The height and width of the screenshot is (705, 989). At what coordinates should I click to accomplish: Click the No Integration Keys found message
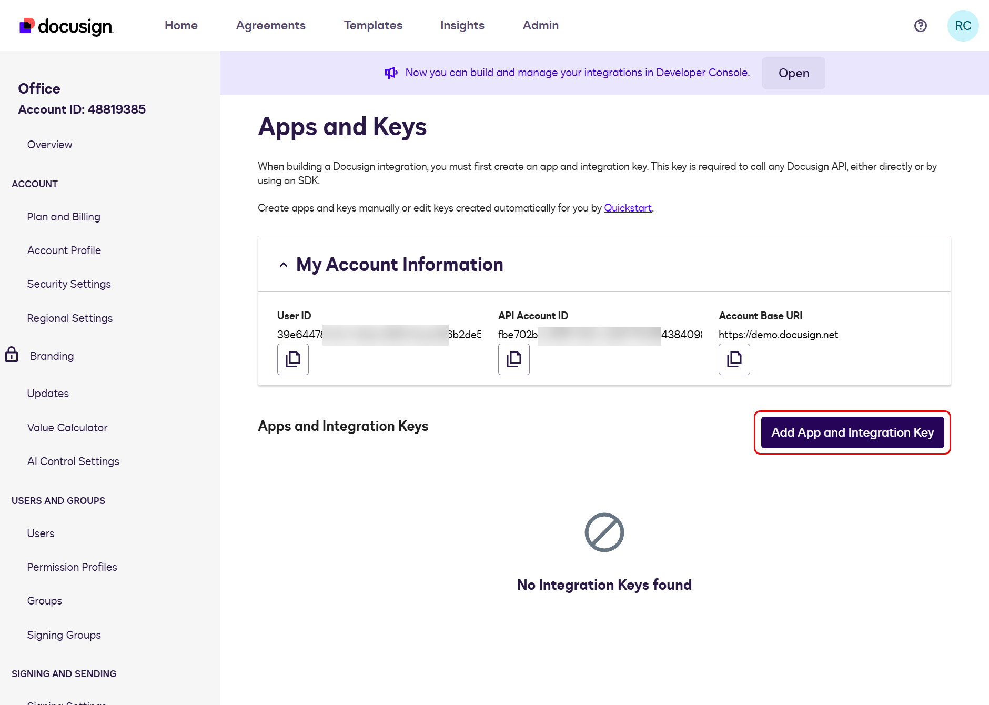tap(604, 585)
